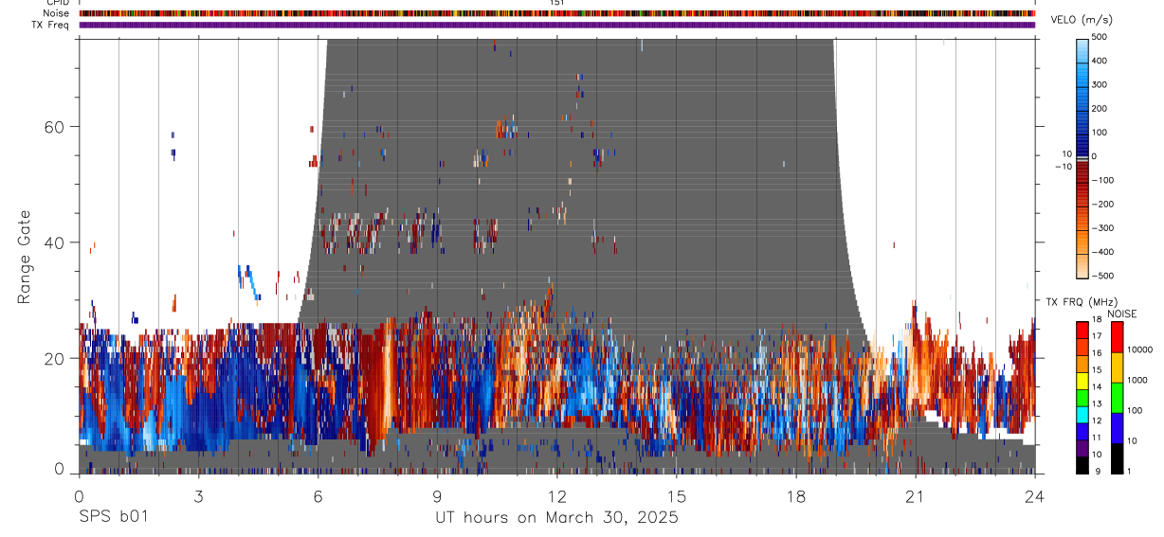
Task: Click the x-axis tick label '12'
Action: tap(556, 495)
